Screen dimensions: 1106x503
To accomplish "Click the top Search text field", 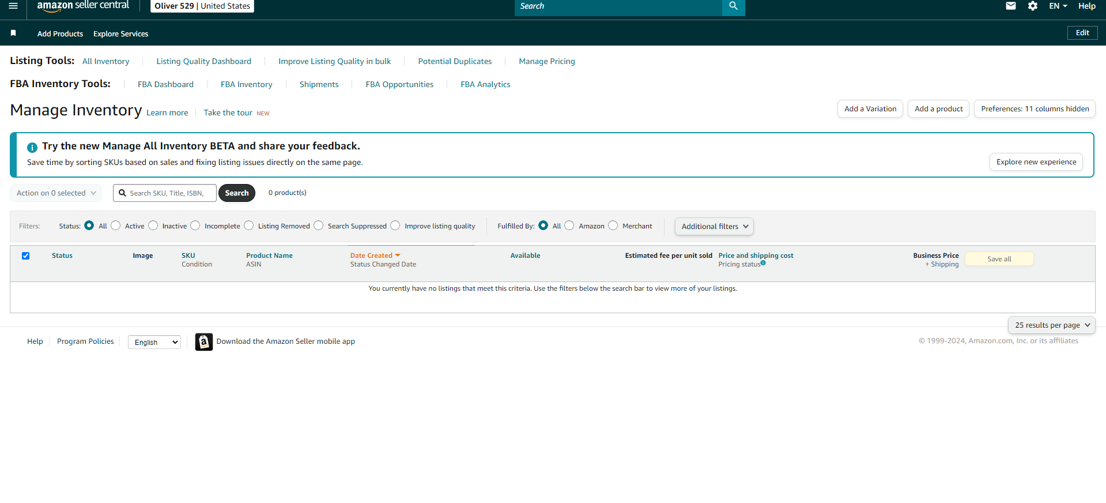I will [x=618, y=6].
